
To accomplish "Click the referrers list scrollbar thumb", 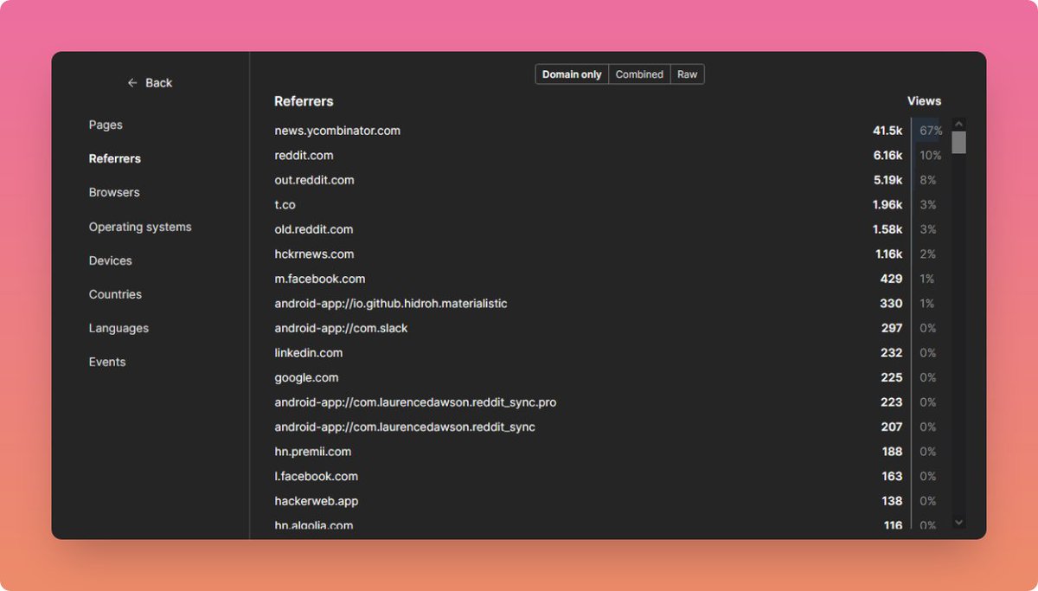I will (958, 143).
